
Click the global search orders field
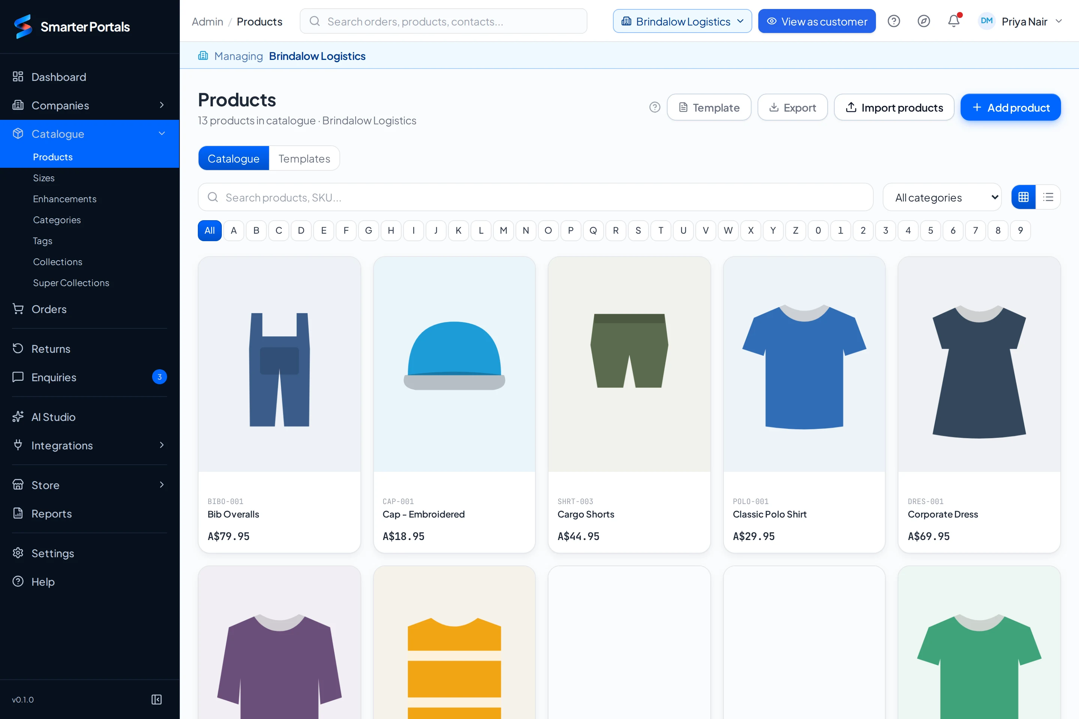pyautogui.click(x=443, y=21)
